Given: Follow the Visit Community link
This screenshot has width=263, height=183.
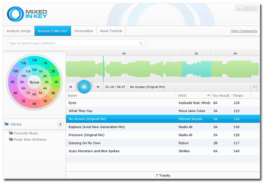Looking at the screenshot, I should click(x=244, y=31).
